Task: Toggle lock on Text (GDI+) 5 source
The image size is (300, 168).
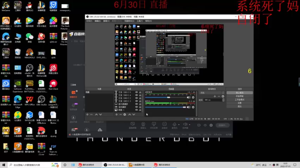Action: coord(140,92)
